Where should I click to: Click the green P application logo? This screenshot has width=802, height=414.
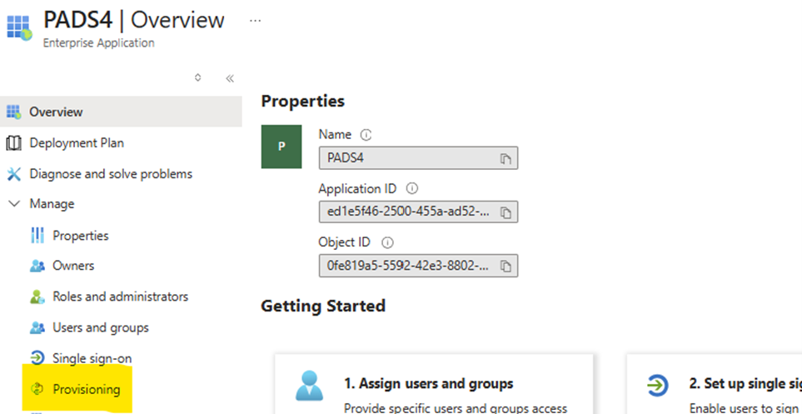(281, 147)
